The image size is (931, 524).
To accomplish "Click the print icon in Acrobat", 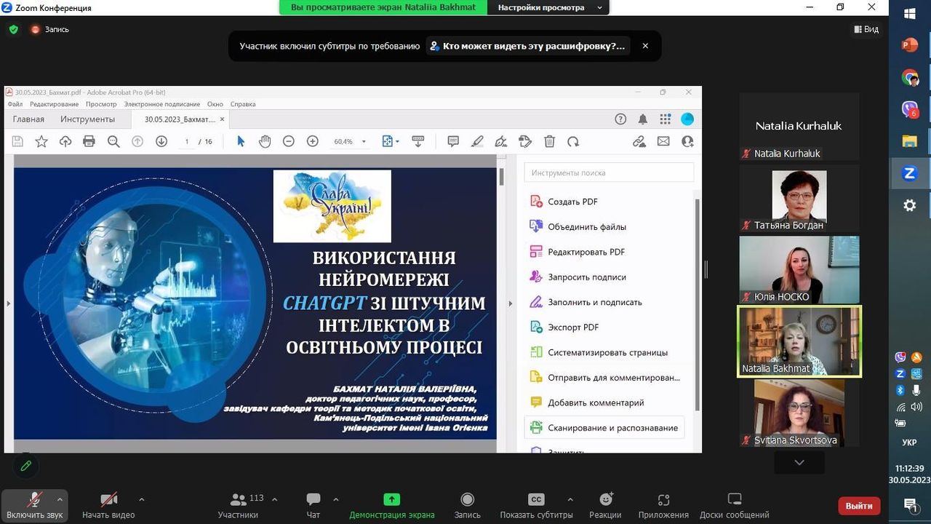I will [x=89, y=141].
